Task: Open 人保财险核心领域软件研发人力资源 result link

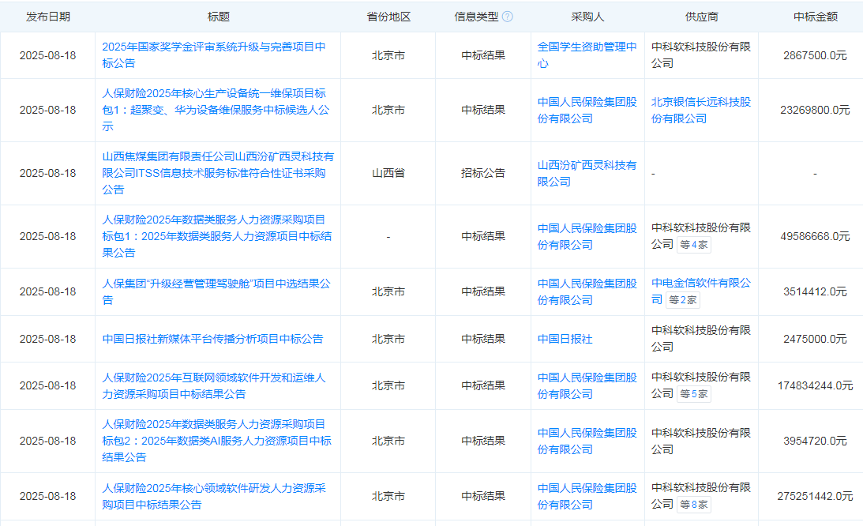Action: 213,496
